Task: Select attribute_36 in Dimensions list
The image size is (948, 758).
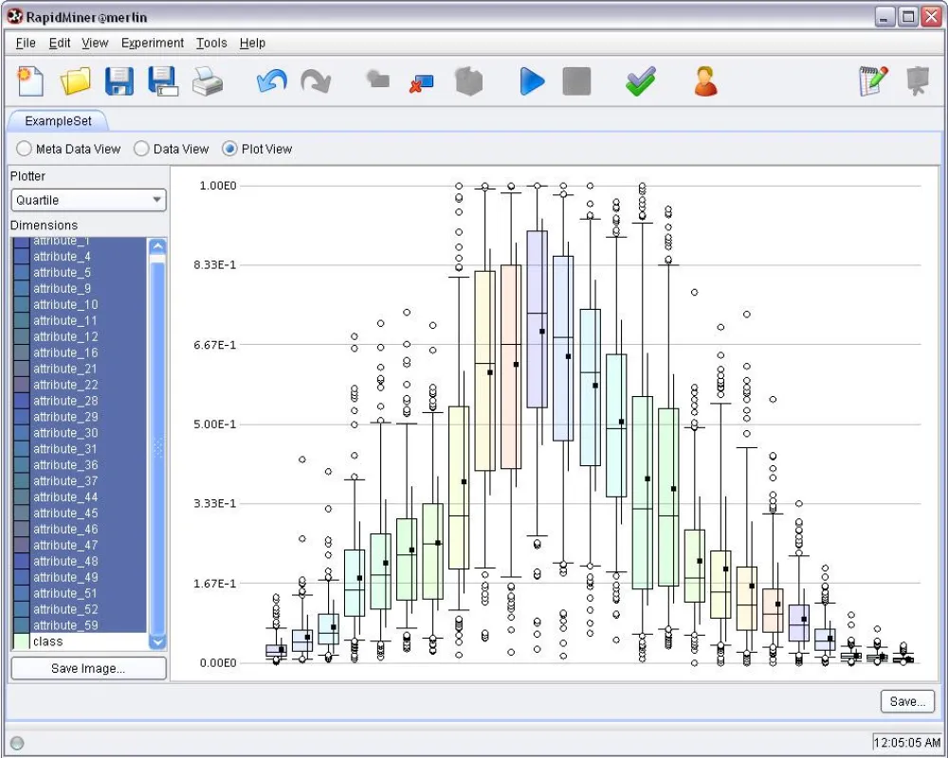Action: pos(80,465)
